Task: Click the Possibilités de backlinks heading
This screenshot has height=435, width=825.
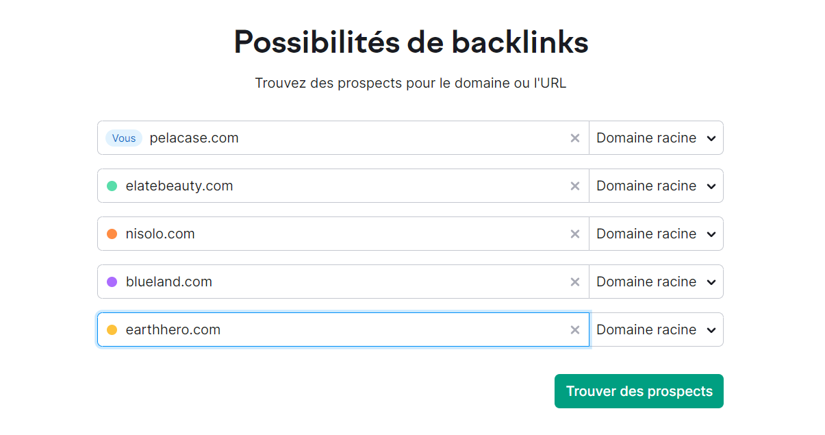Action: [x=411, y=42]
